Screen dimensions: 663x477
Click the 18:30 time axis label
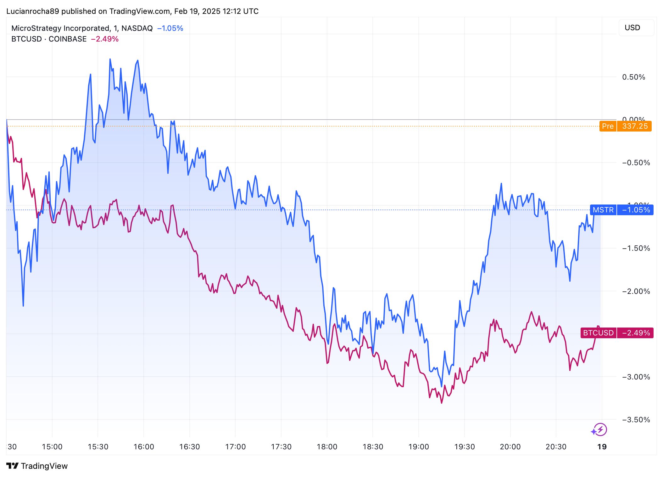[x=373, y=447]
